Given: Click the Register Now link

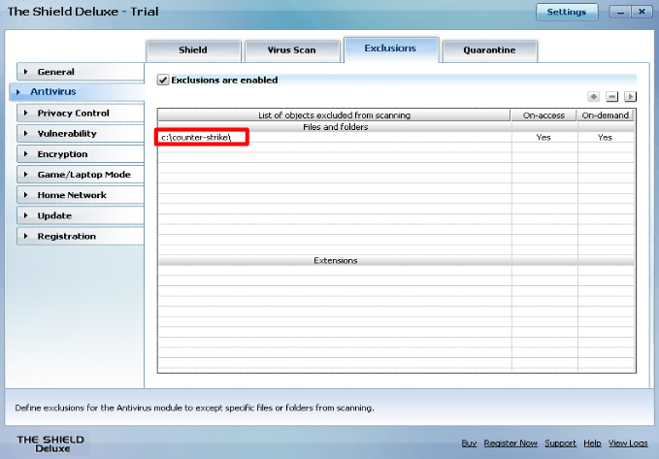Looking at the screenshot, I should point(511,443).
